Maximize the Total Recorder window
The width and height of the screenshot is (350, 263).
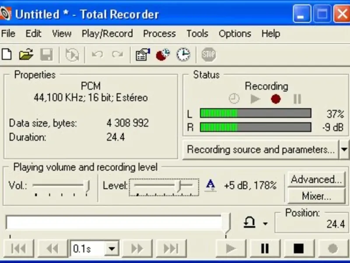pyautogui.click(x=322, y=14)
